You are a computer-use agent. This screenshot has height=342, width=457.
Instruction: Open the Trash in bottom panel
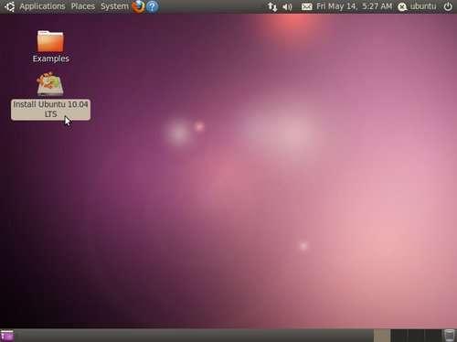coord(450,336)
